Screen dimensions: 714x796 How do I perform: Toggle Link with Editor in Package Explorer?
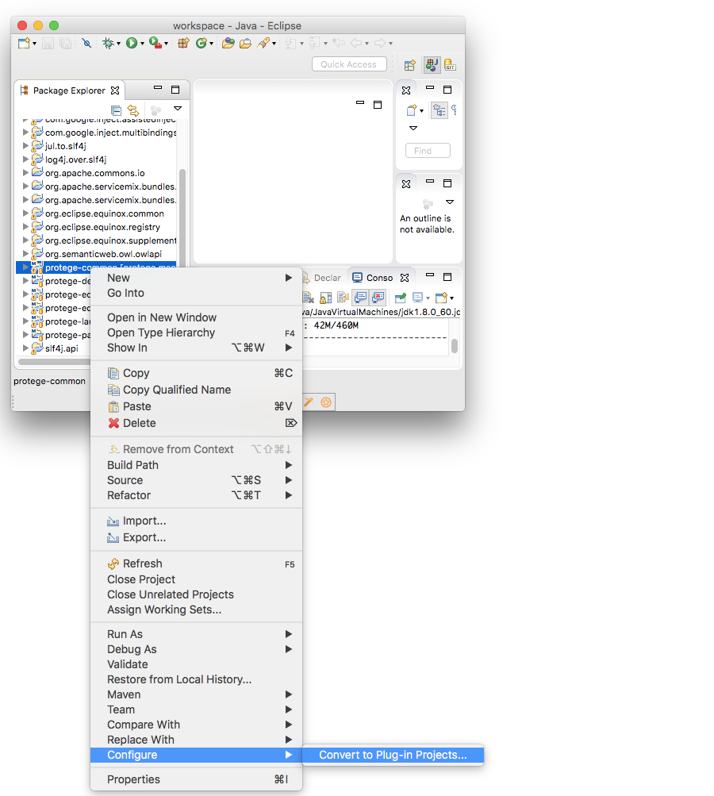[x=133, y=110]
